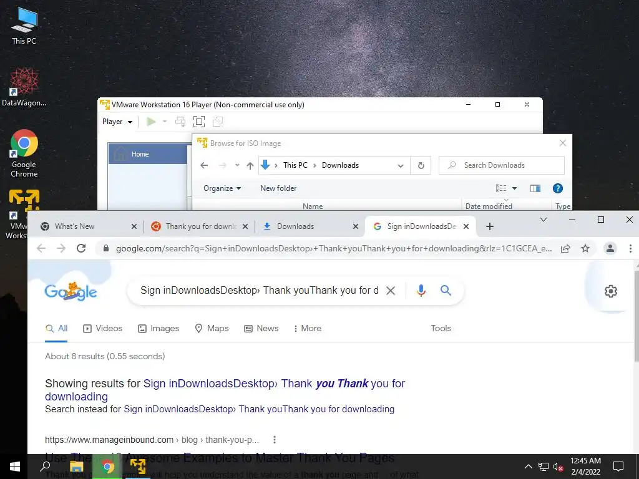
Task: Click VMware unity mode icon
Action: (x=218, y=122)
